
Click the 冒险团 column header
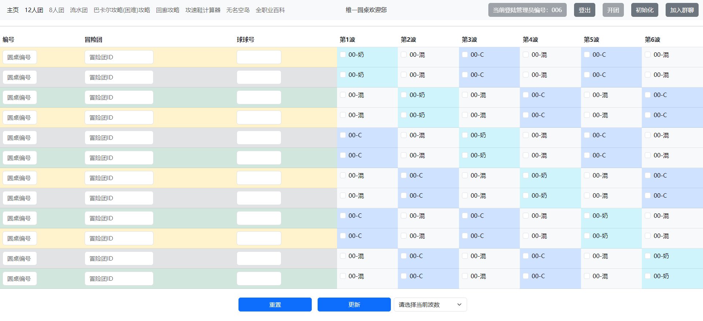point(93,40)
